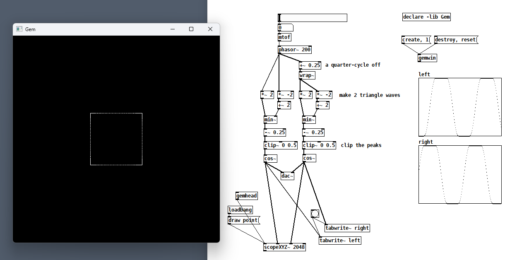Click the 'draw point' message box

[x=244, y=220]
